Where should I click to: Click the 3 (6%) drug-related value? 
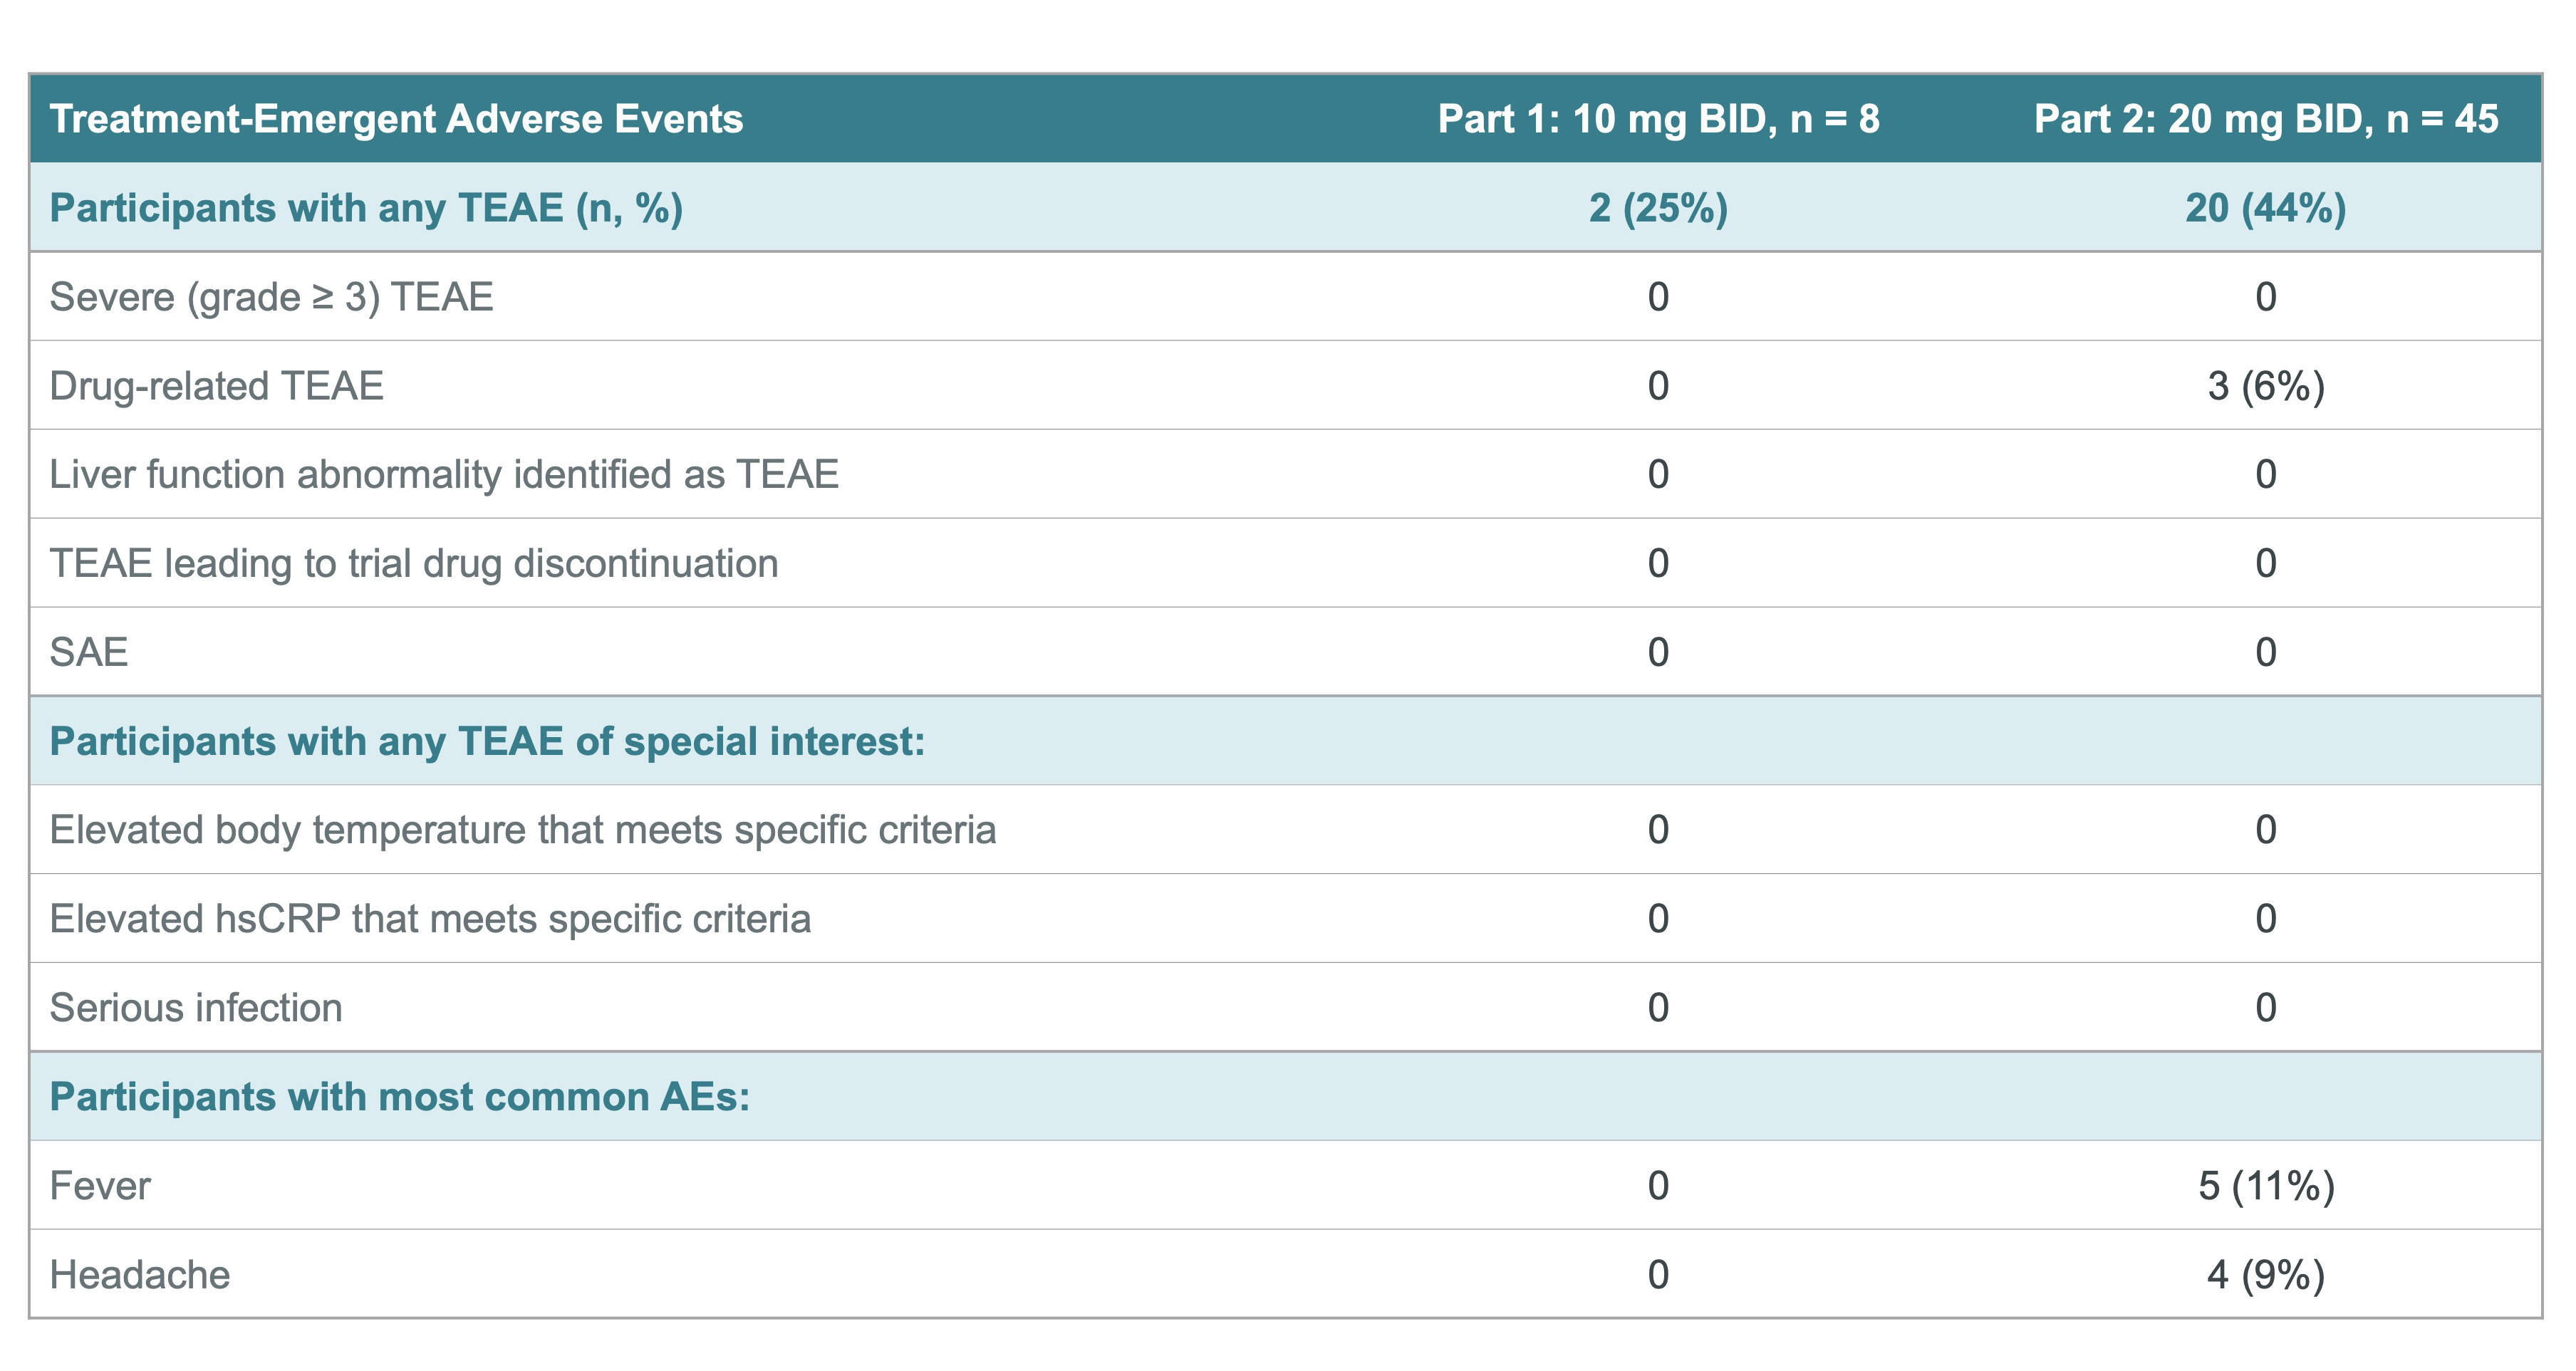point(2265,386)
